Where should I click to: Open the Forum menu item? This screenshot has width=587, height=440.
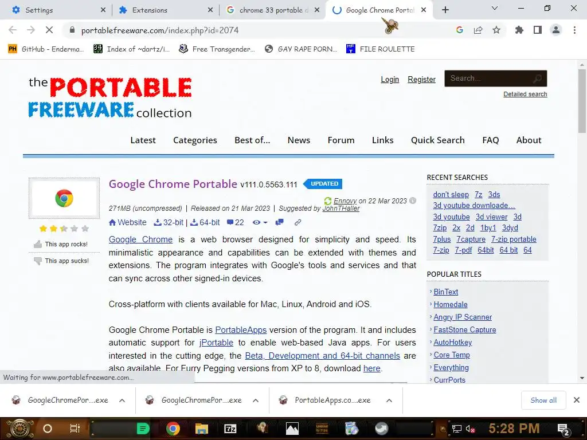[341, 140]
